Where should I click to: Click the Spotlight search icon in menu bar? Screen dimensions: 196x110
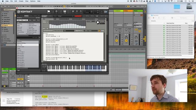point(189,1)
